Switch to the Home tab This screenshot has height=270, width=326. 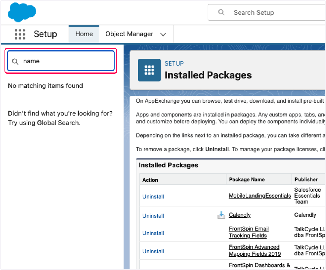pos(84,34)
